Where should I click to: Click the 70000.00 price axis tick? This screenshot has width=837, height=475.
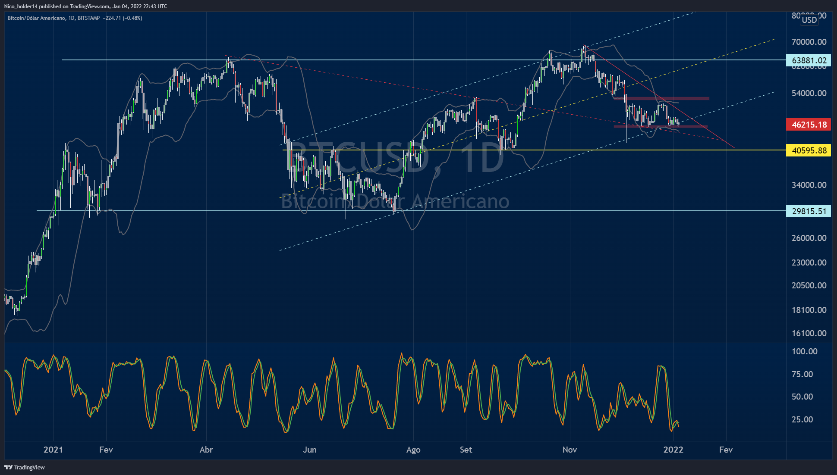[809, 42]
